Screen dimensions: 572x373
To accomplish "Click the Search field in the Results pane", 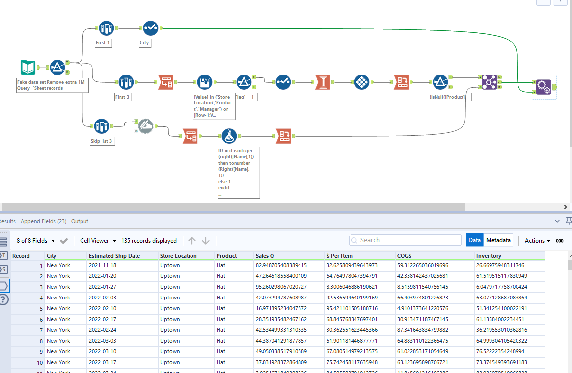I will click(405, 240).
